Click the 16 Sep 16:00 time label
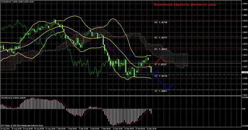The height and width of the screenshot is (130, 248). tap(151, 129)
